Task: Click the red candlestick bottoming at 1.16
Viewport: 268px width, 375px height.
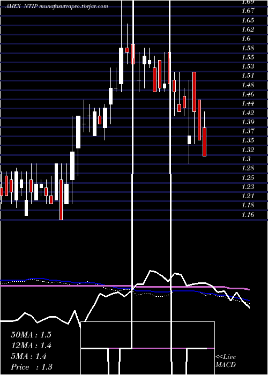Action: tap(61, 200)
